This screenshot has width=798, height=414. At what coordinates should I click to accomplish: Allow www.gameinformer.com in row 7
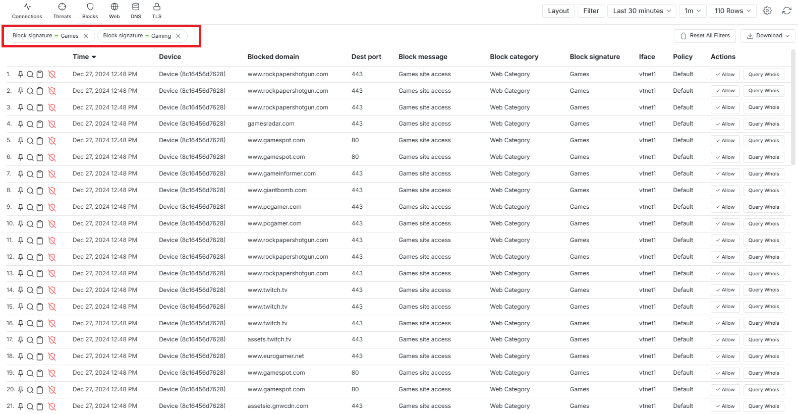pos(725,174)
